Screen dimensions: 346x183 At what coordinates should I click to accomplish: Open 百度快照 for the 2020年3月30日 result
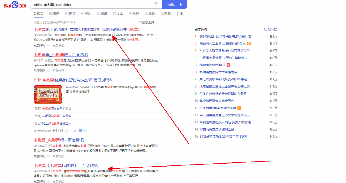click(x=58, y=45)
